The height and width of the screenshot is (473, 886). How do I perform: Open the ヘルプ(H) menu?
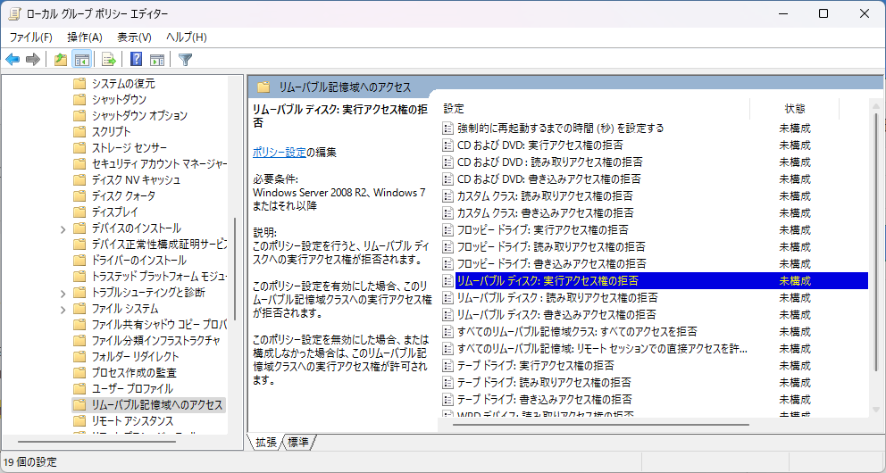186,37
